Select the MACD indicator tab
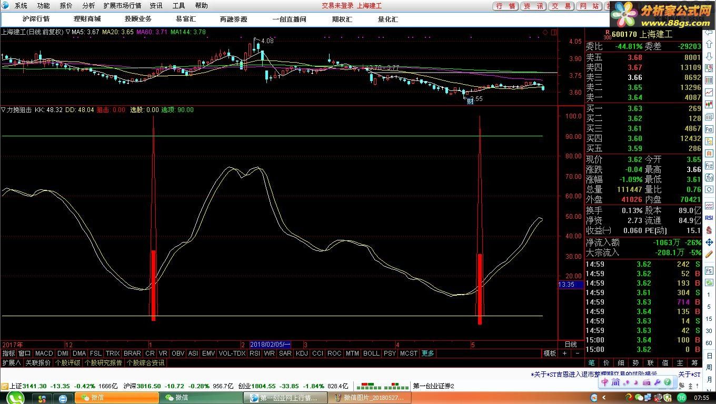Viewport: 716px width, 404px height. pos(44,353)
